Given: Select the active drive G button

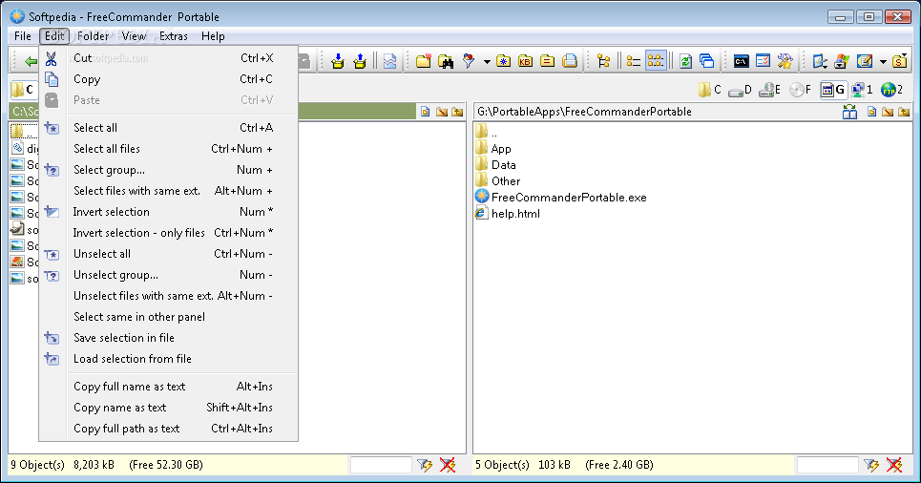Looking at the screenshot, I should point(833,90).
